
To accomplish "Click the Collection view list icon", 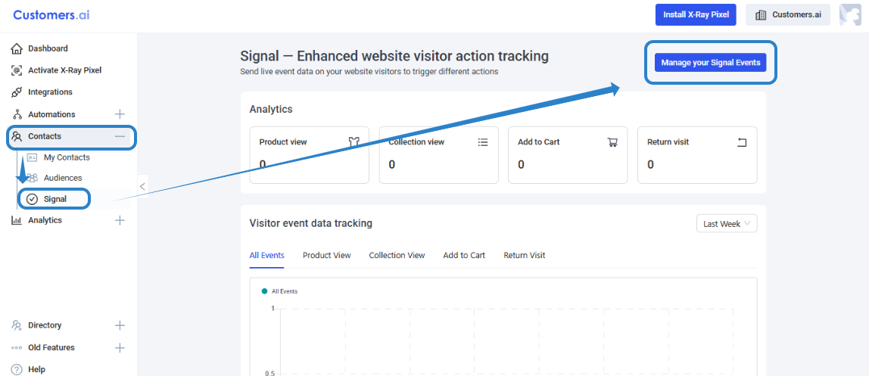I will 483,142.
